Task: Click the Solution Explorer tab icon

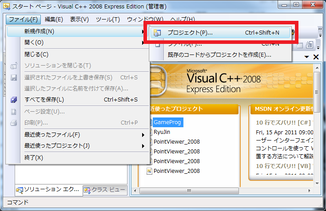Action: click(20, 191)
